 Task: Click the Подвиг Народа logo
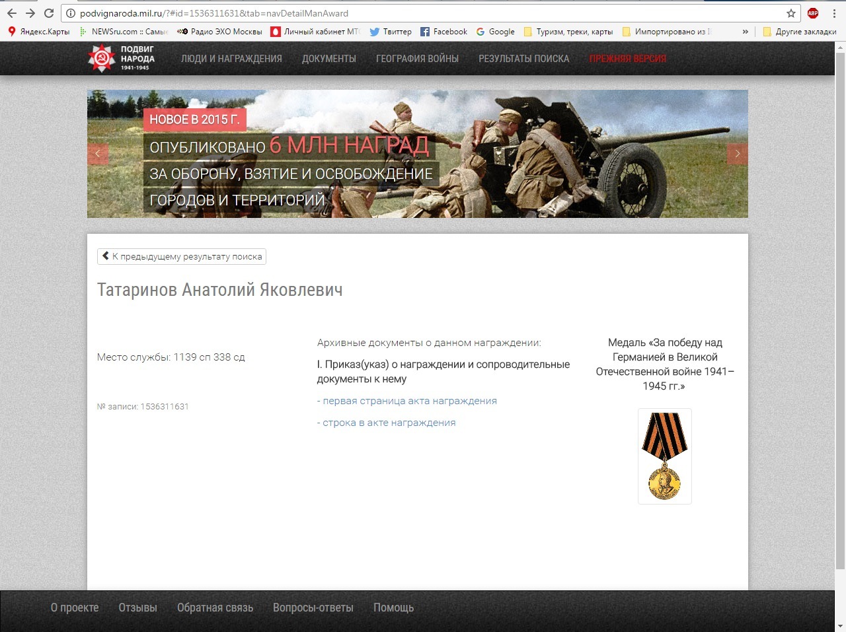pyautogui.click(x=122, y=58)
